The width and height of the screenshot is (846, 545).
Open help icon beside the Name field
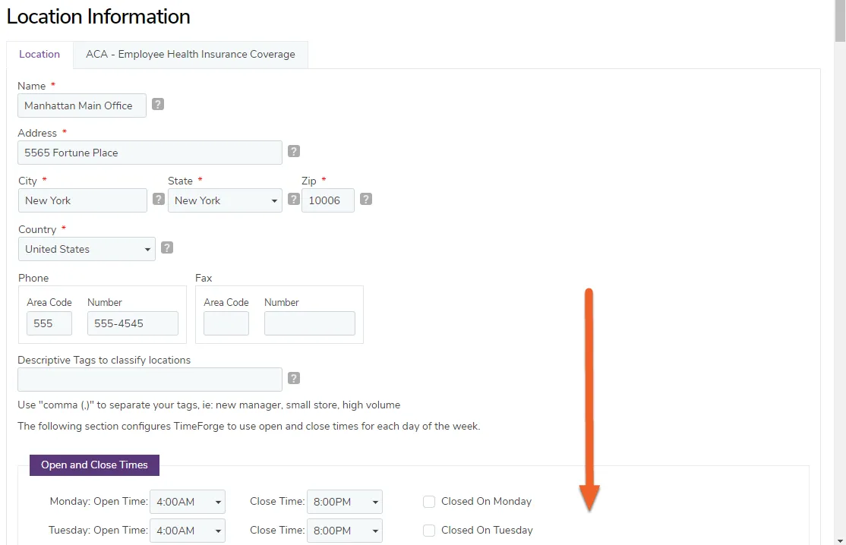click(x=157, y=104)
